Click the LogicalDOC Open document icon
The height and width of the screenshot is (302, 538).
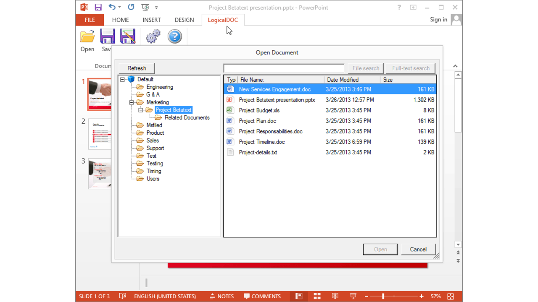point(87,36)
